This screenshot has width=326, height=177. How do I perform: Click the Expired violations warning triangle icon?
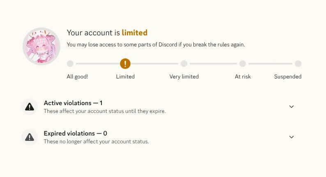click(30, 137)
